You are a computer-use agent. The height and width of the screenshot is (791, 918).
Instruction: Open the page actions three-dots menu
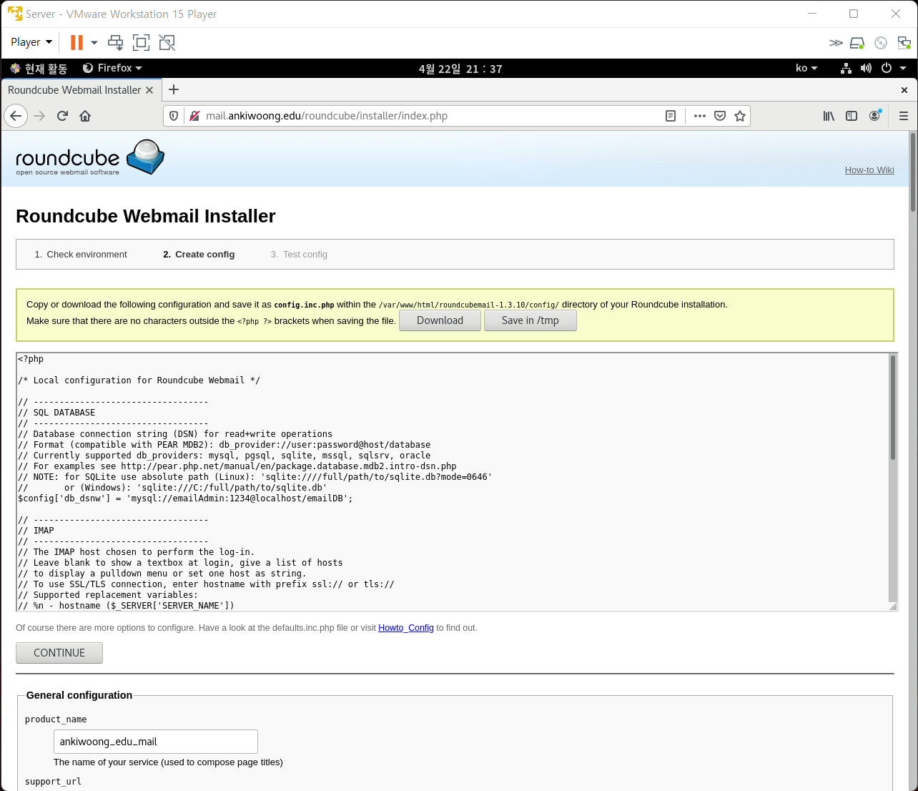700,116
